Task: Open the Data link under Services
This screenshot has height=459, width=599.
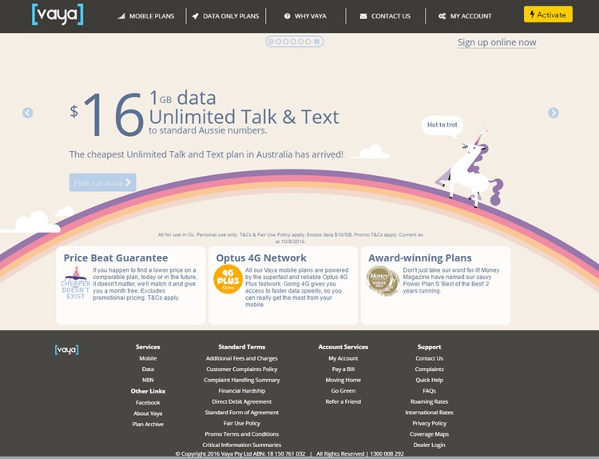Action: 148,369
